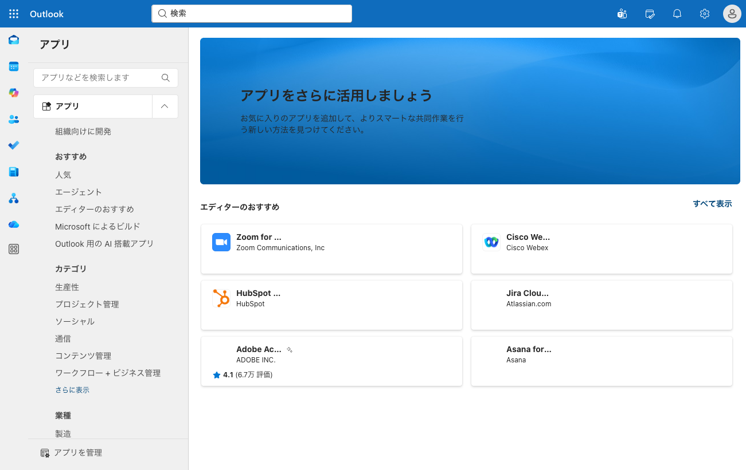Focus the top 検索 search field

[252, 14]
